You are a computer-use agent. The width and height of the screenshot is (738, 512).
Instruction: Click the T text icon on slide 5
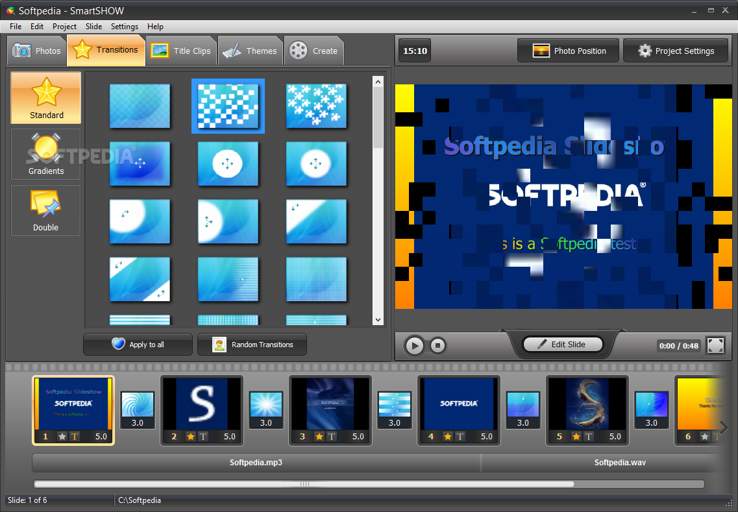tap(588, 436)
